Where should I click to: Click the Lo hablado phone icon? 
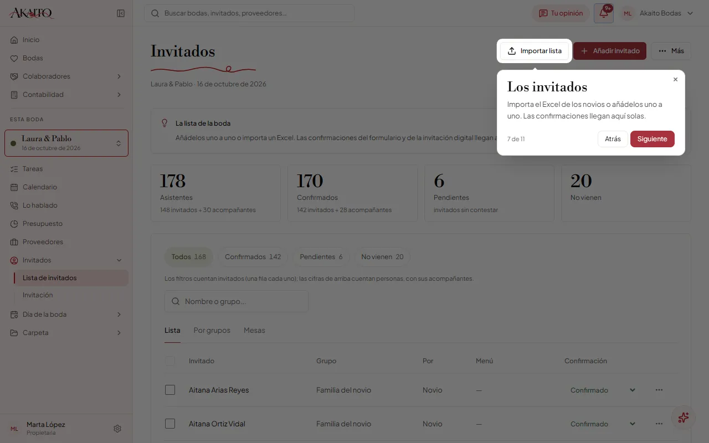pos(14,205)
